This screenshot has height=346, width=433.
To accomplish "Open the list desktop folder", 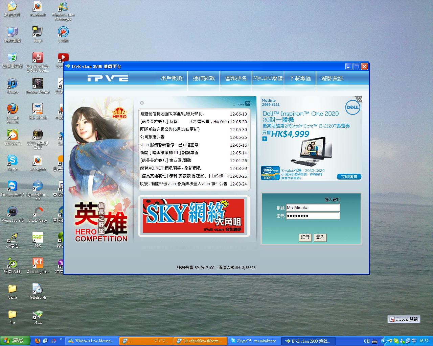I will (12, 318).
